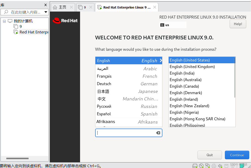Click the library panel horizontal scrollbar
Image resolution: width=251 pixels, height=168 pixels.
point(18,158)
